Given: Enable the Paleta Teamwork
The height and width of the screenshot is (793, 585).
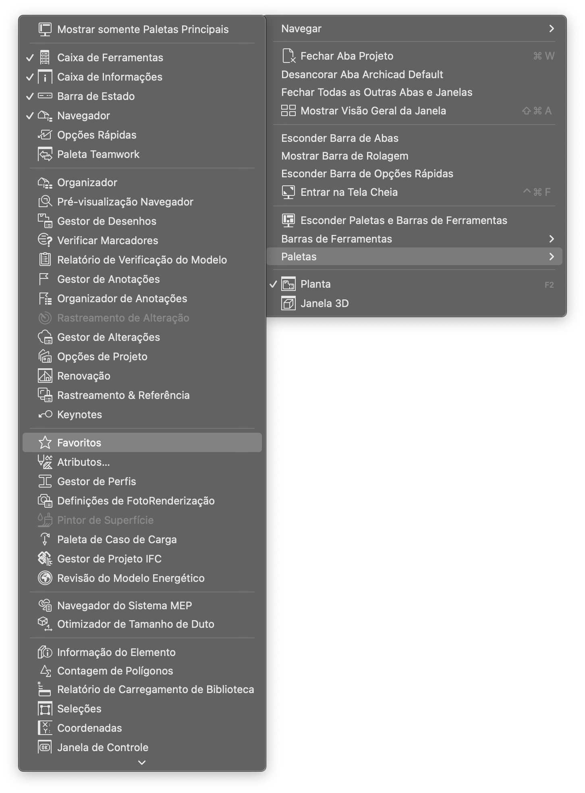Looking at the screenshot, I should [142, 154].
